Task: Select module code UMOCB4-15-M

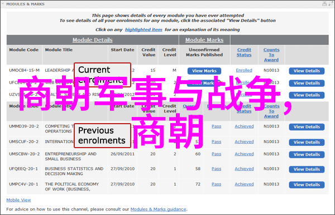Action: pyautogui.click(x=24, y=70)
